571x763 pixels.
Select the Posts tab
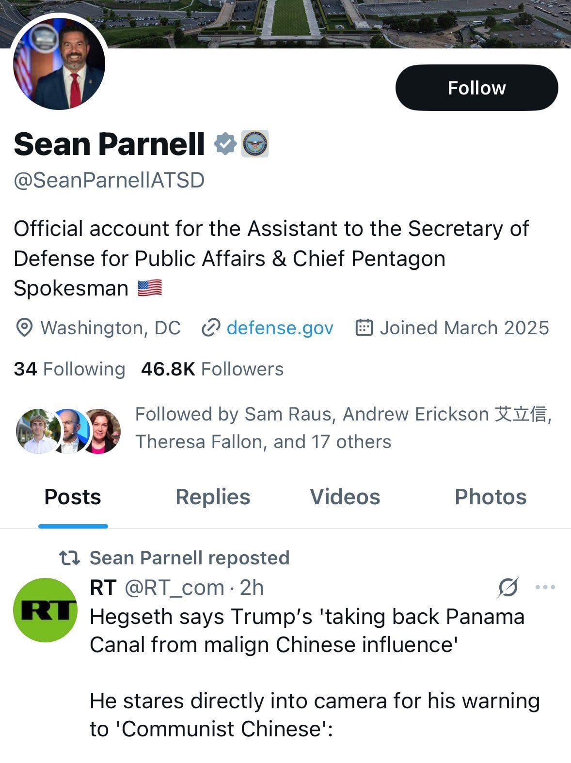pyautogui.click(x=73, y=497)
